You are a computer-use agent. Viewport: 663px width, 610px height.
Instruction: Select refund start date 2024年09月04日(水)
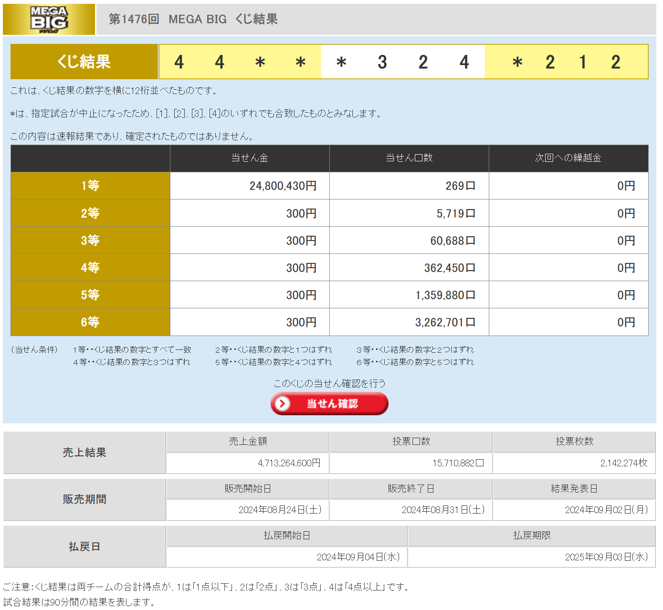pyautogui.click(x=358, y=557)
